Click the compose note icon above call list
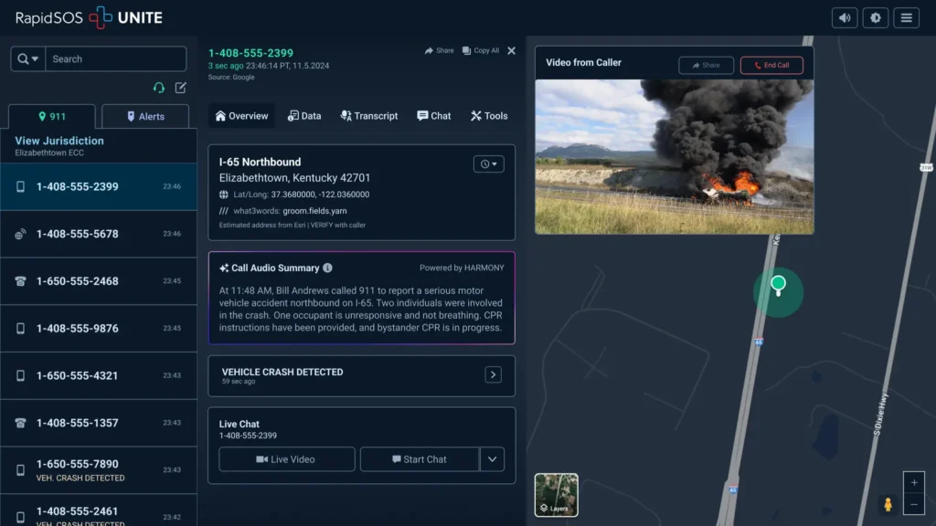 pos(180,88)
